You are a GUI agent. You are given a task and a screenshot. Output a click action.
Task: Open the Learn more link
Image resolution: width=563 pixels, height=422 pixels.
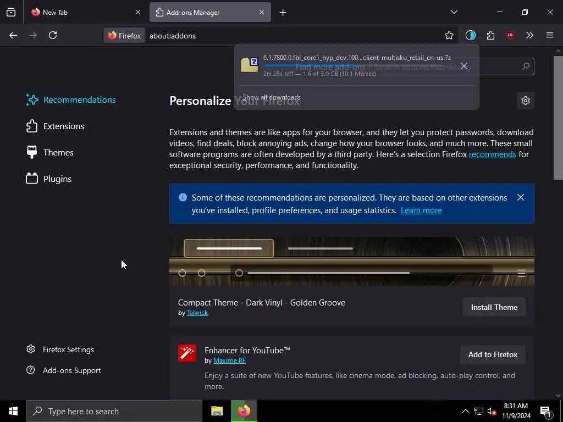[x=421, y=210]
